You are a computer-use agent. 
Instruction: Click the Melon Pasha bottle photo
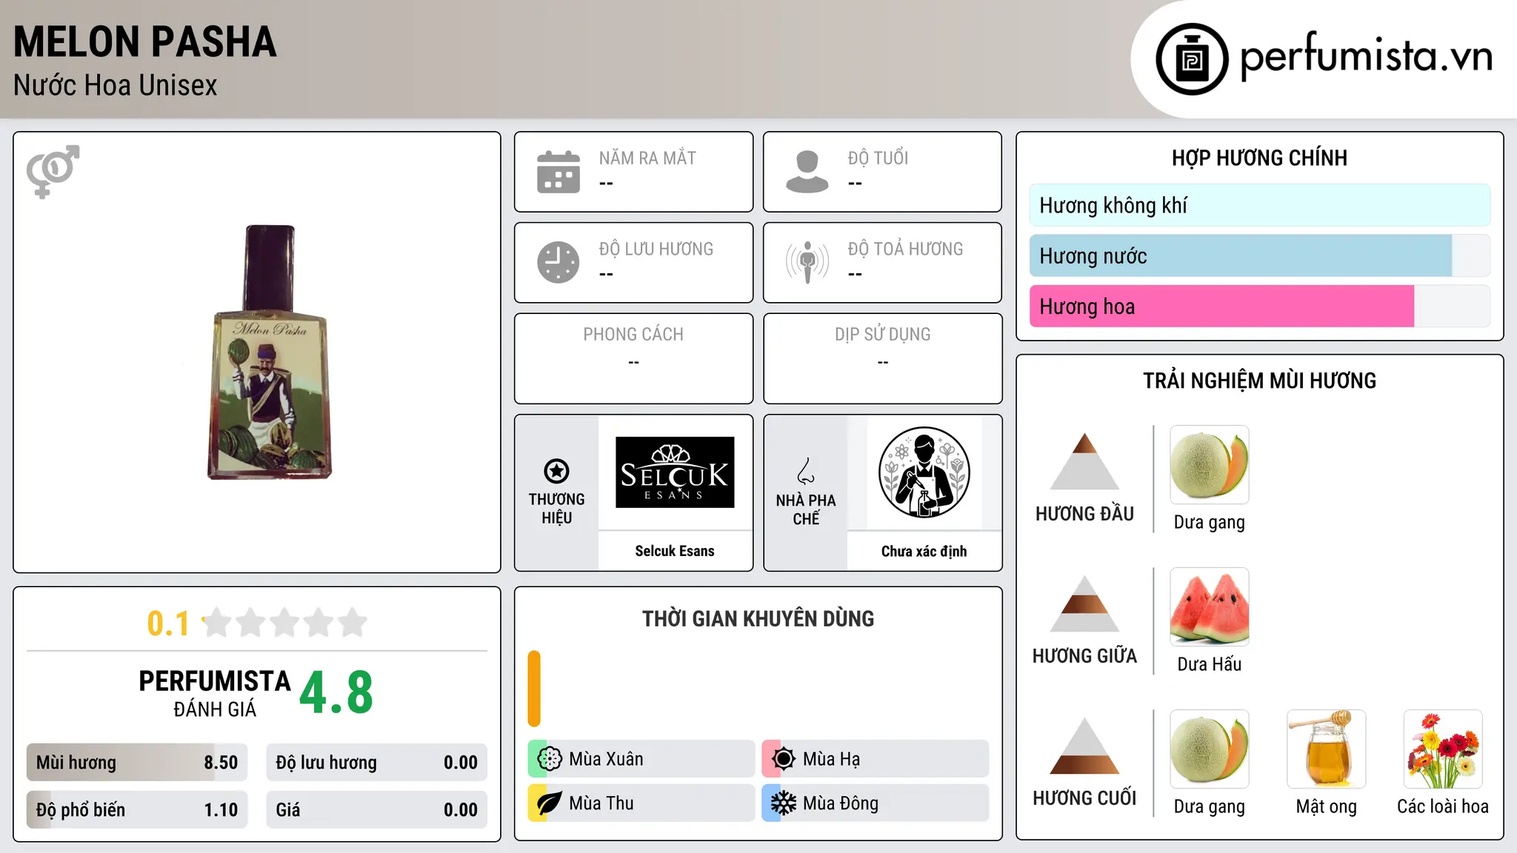point(270,352)
